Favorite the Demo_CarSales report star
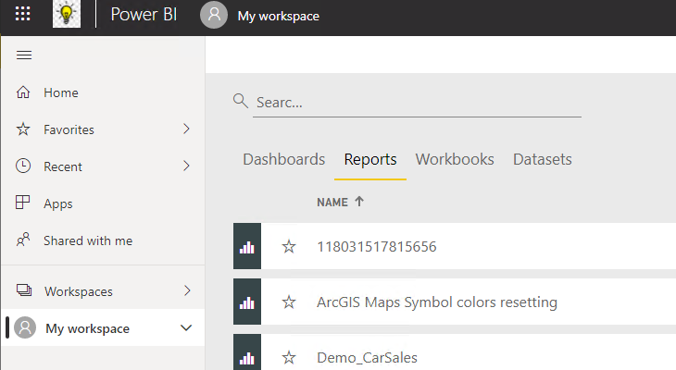This screenshot has height=370, width=676. 289,357
